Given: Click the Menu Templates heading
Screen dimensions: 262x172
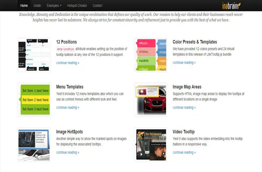Looking at the screenshot, I should point(70,87).
